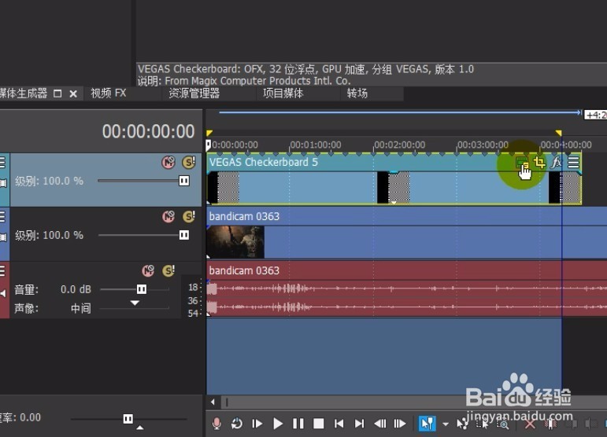Go to the start of the timeline
The height and width of the screenshot is (437, 607).
click(339, 424)
